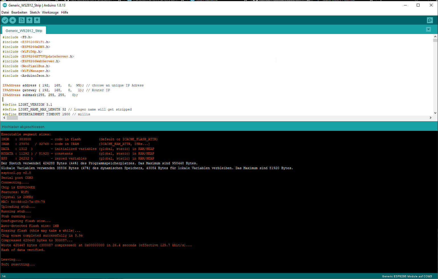
Task: Click horizontal scrollbar right arrow
Action: (x=430, y=118)
